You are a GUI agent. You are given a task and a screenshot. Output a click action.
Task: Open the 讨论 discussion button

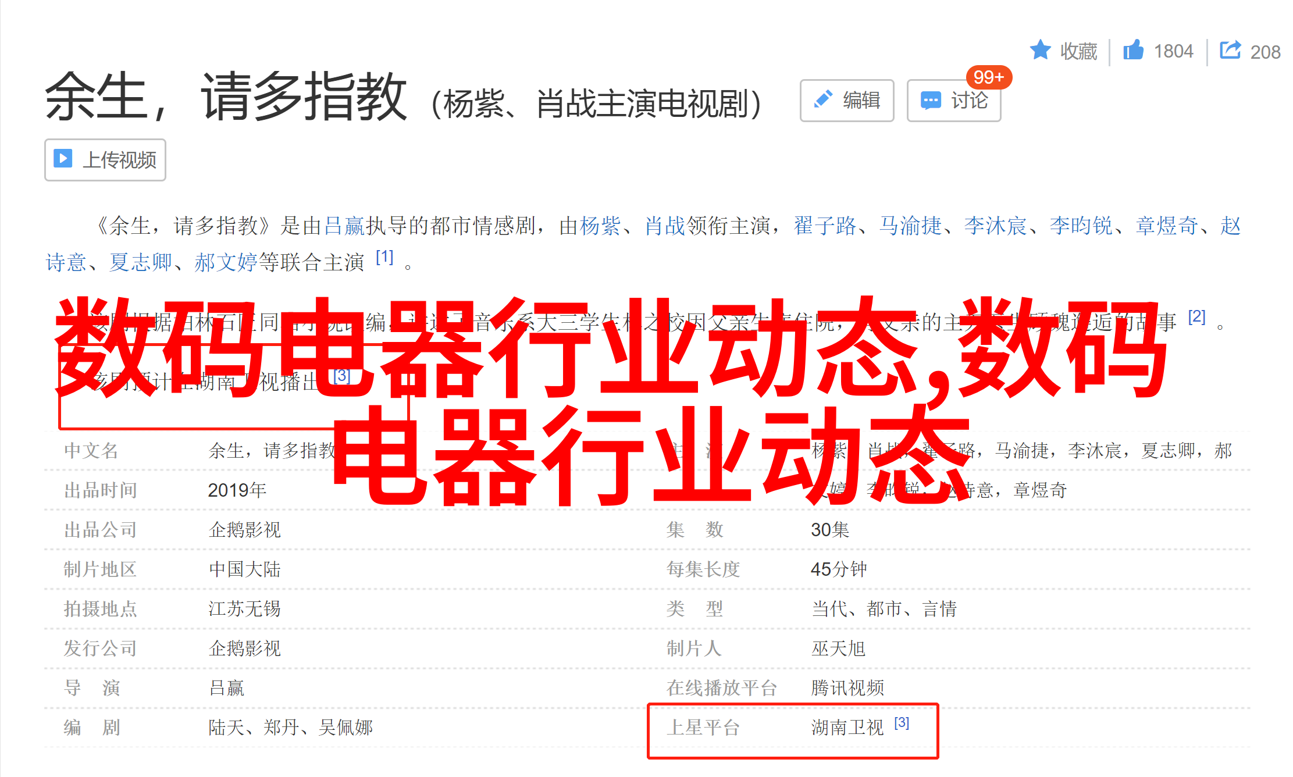954,100
